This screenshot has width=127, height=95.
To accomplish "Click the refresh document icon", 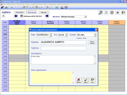I will pyautogui.click(x=106, y=13).
